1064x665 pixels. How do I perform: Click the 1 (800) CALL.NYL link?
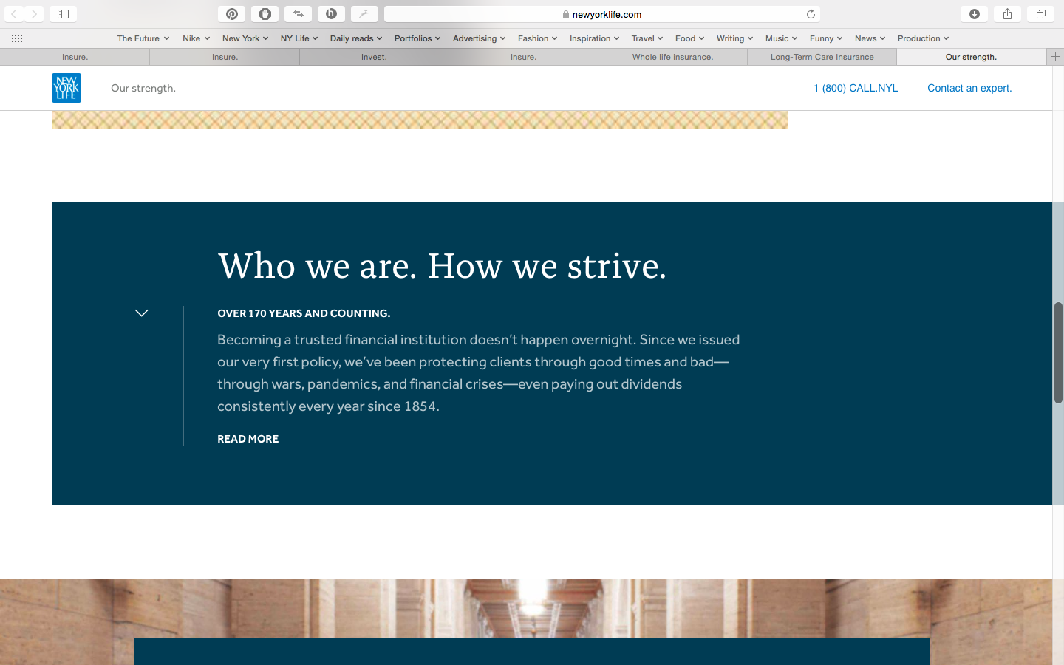point(856,88)
